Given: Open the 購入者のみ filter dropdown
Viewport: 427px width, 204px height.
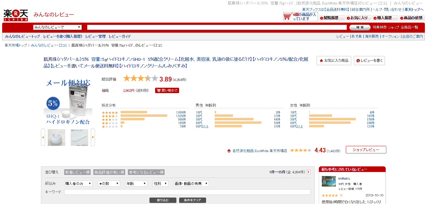Looking at the screenshot, I should [78, 184].
